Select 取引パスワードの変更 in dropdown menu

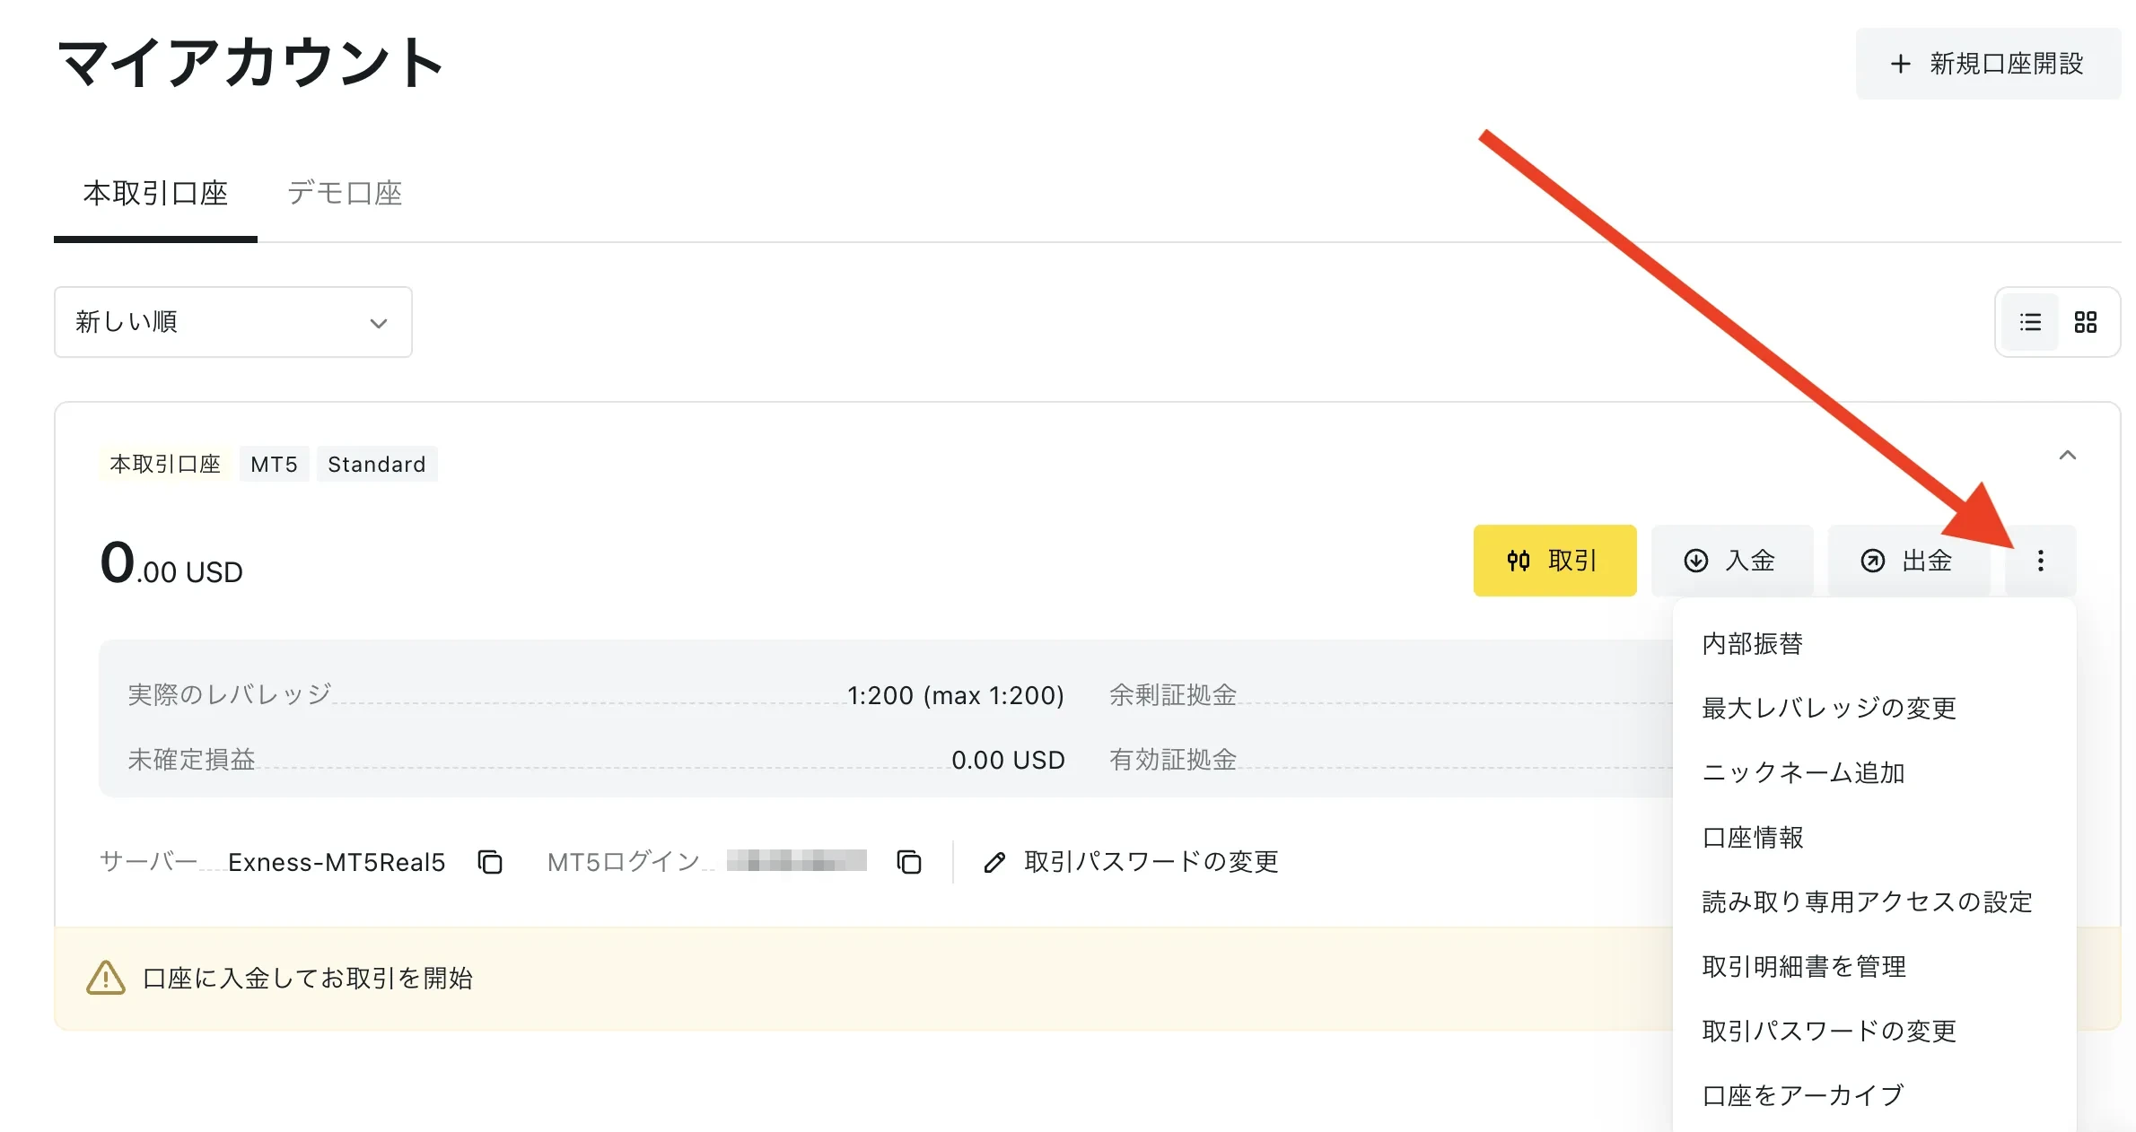[1874, 1032]
